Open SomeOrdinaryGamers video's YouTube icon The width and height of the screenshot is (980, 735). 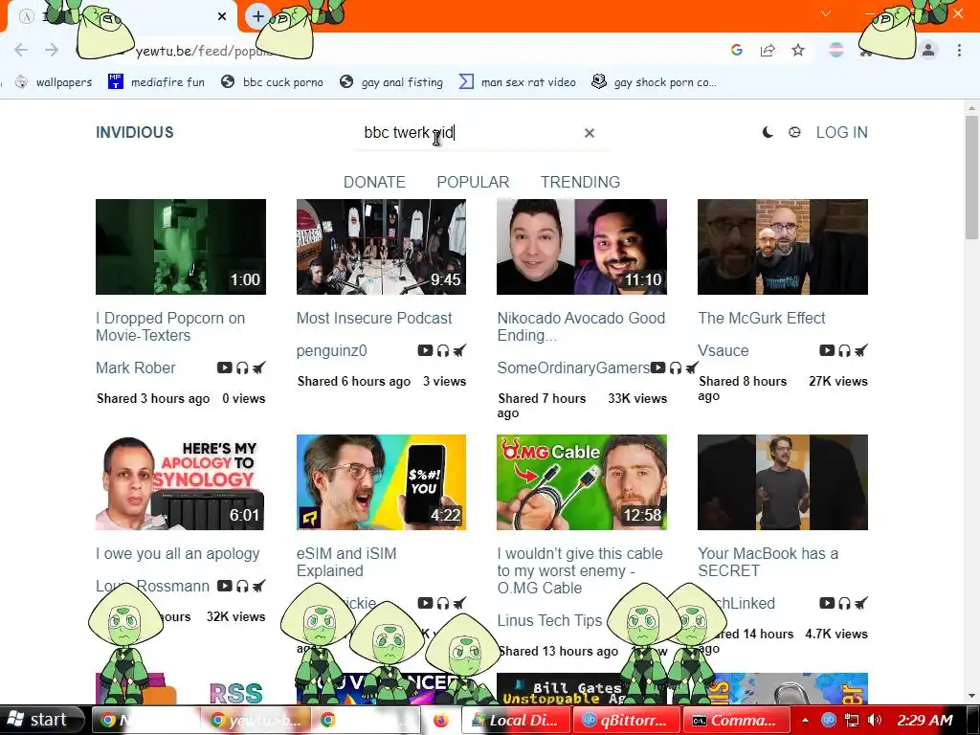click(x=657, y=367)
